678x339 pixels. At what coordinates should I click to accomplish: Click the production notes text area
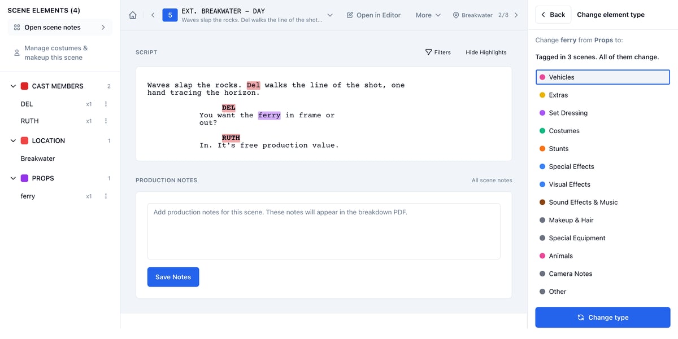pyautogui.click(x=324, y=231)
